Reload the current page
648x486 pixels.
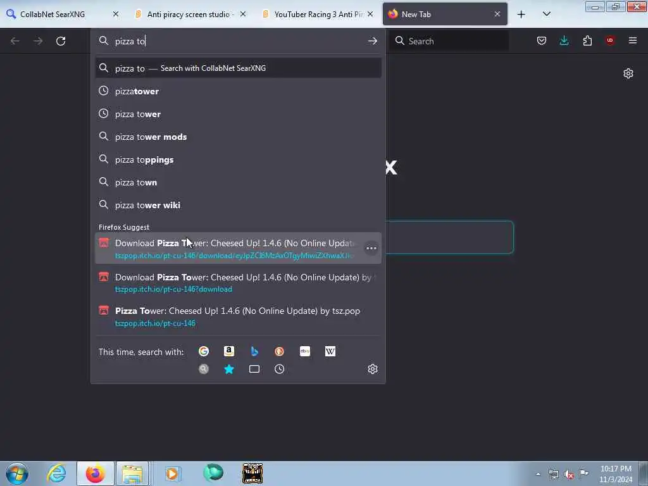point(61,41)
